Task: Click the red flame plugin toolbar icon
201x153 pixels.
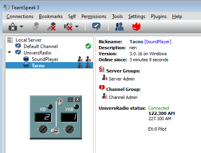Action: coord(136,26)
